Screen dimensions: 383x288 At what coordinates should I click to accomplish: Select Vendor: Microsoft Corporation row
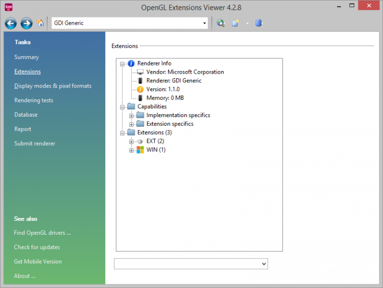coord(185,72)
